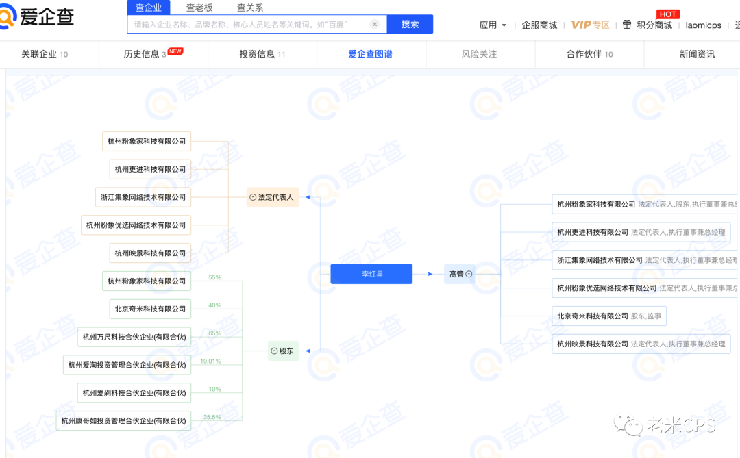
Task: Switch to the 查老板 search tab
Action: 199,8
